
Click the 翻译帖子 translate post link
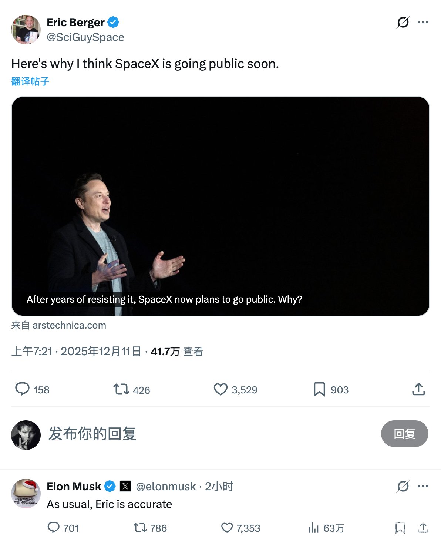pos(30,81)
